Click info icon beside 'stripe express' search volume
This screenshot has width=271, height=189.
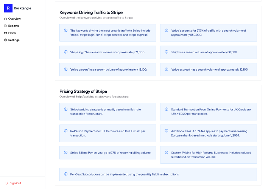(x=167, y=69)
